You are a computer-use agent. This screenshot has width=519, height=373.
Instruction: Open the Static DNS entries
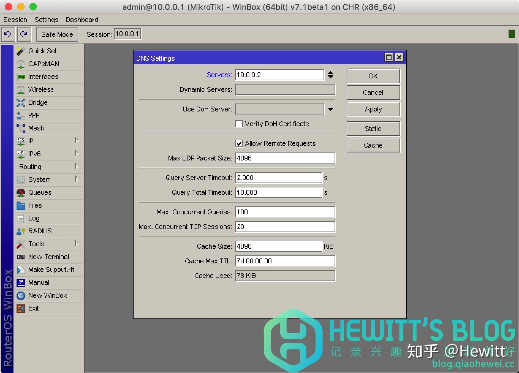(373, 129)
